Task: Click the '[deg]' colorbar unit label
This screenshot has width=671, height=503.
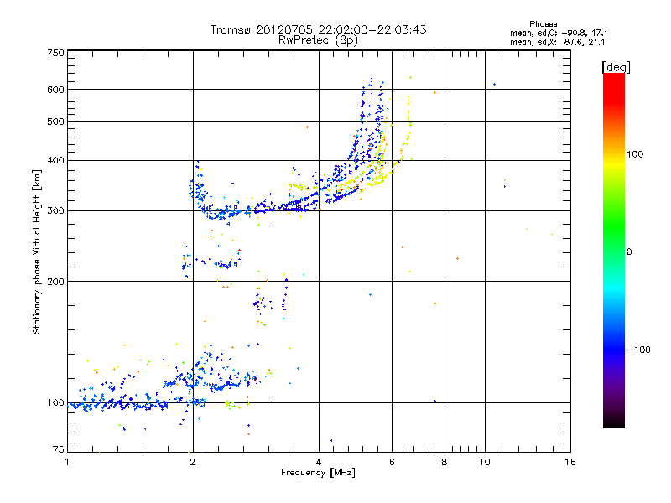Action: [x=616, y=67]
